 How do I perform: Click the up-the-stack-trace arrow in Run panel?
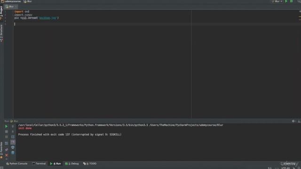pos(13,126)
